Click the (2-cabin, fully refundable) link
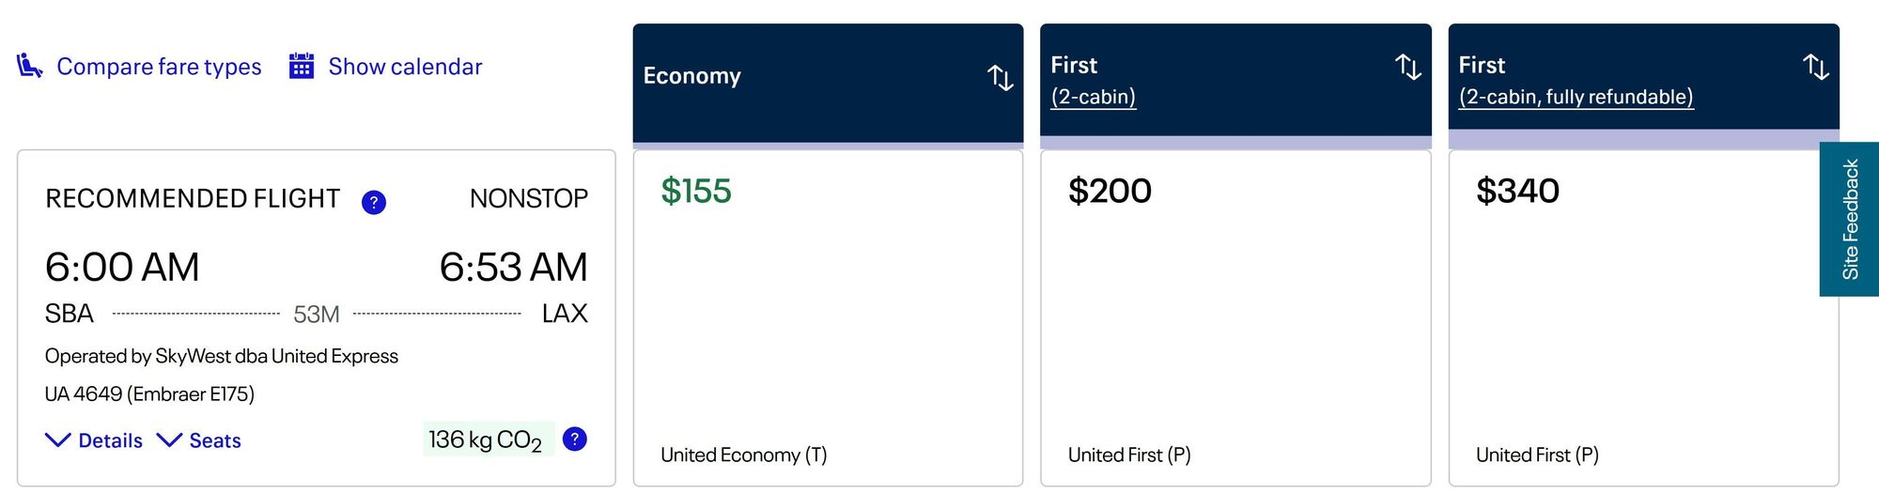The image size is (1879, 494). tap(1576, 97)
